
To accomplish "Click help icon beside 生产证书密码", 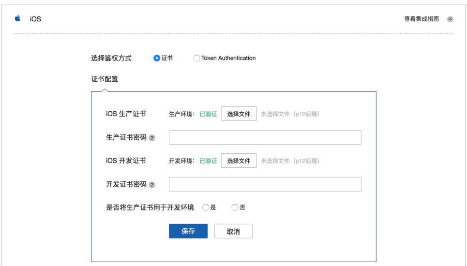I will coord(152,138).
